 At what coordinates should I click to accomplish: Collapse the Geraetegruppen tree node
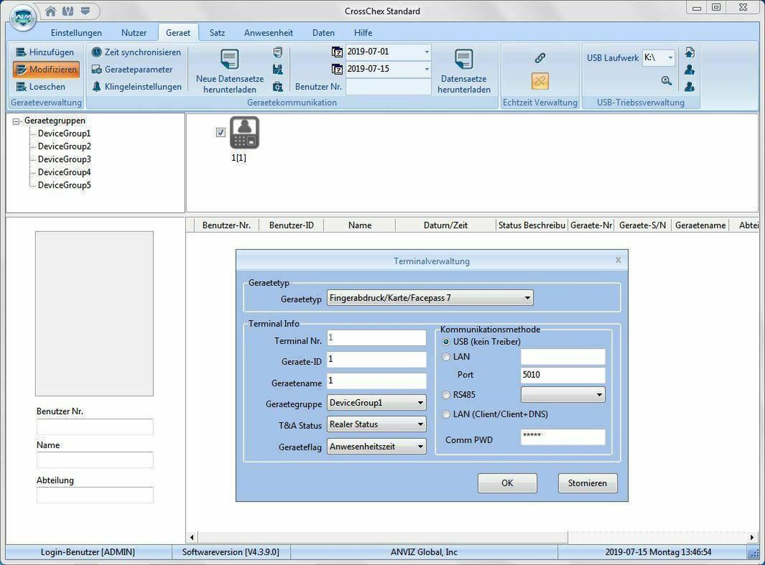coord(16,121)
